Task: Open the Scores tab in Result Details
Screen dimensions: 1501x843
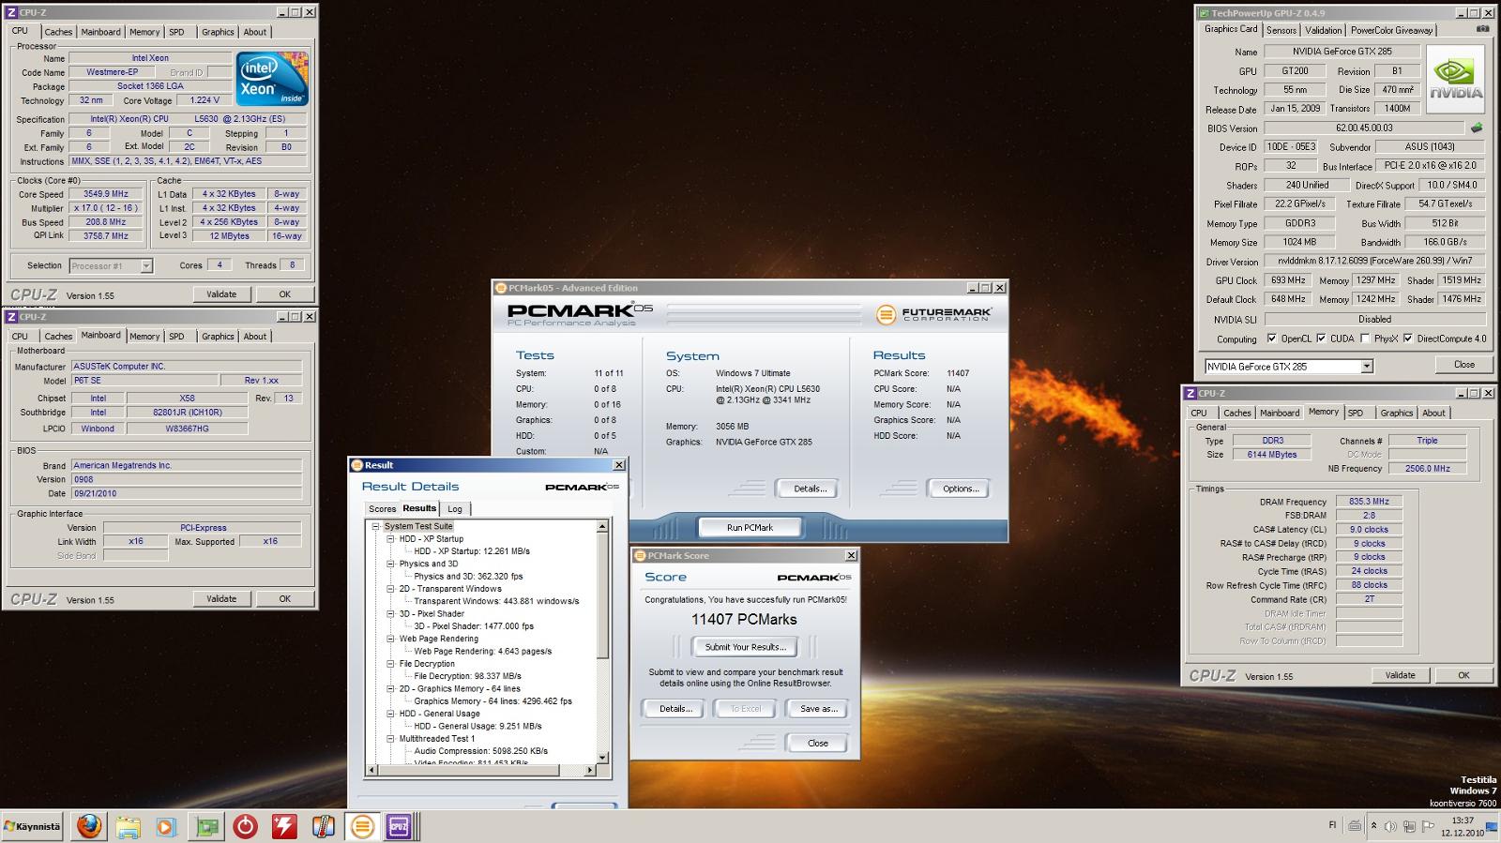Action: 382,509
